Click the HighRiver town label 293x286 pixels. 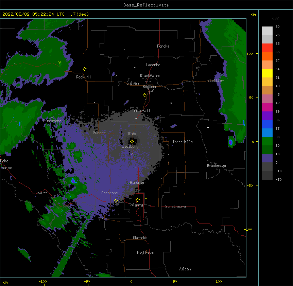pyautogui.click(x=146, y=252)
